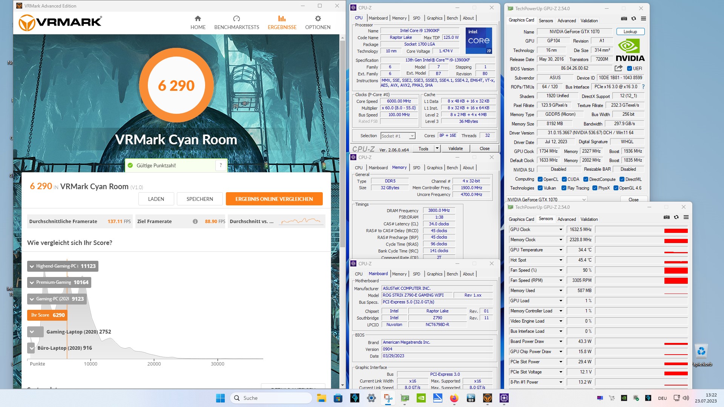Image resolution: width=724 pixels, height=407 pixels.
Task: Toggle the OpenCL checkbox
Action: [540, 179]
